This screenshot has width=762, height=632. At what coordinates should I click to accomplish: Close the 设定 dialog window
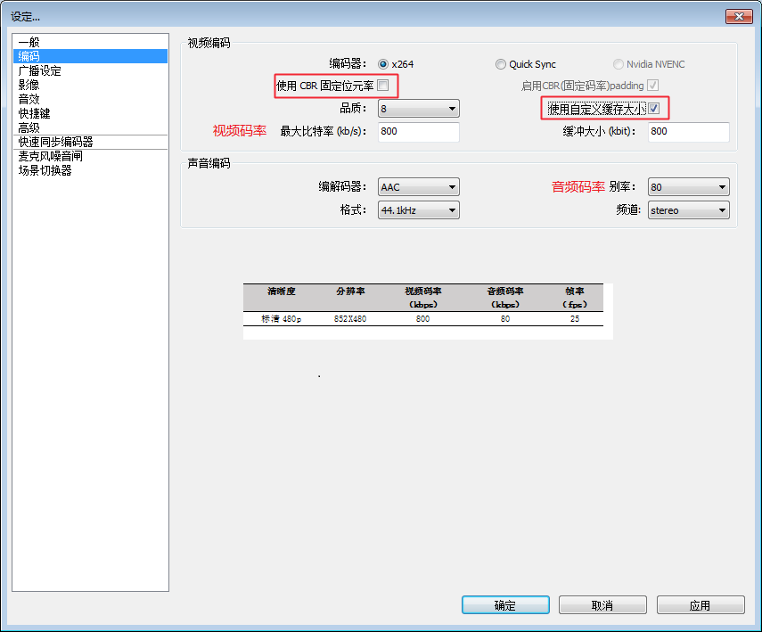click(x=739, y=17)
